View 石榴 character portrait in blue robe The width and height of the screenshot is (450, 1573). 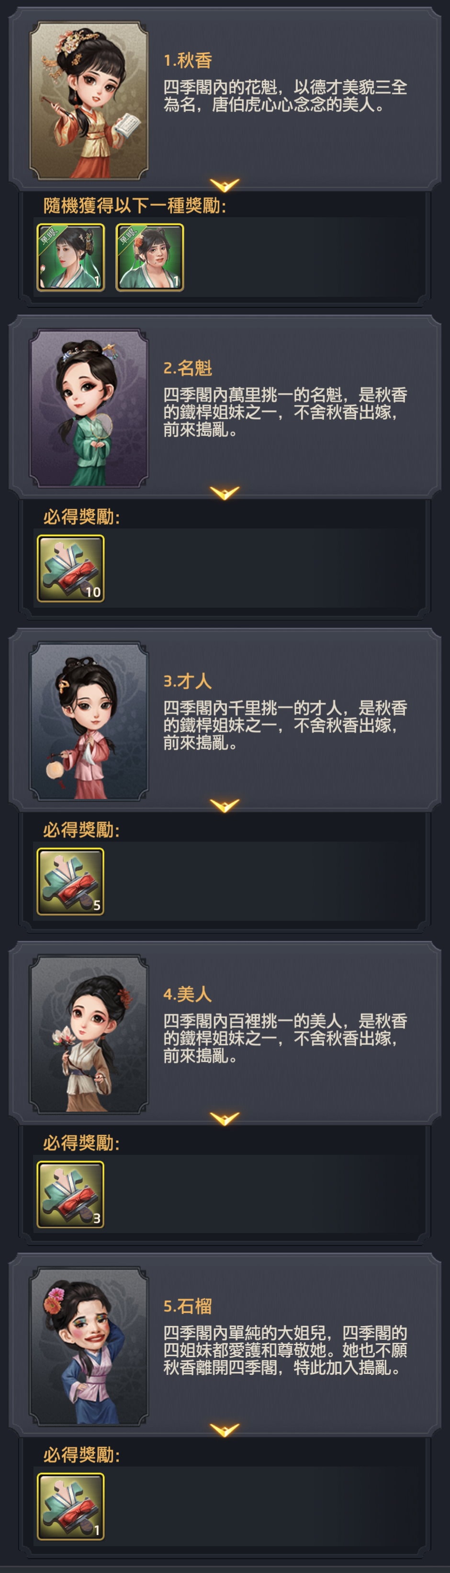pos(89,1347)
